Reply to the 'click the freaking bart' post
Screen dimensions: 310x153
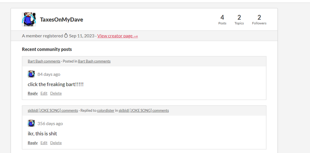(x=33, y=93)
